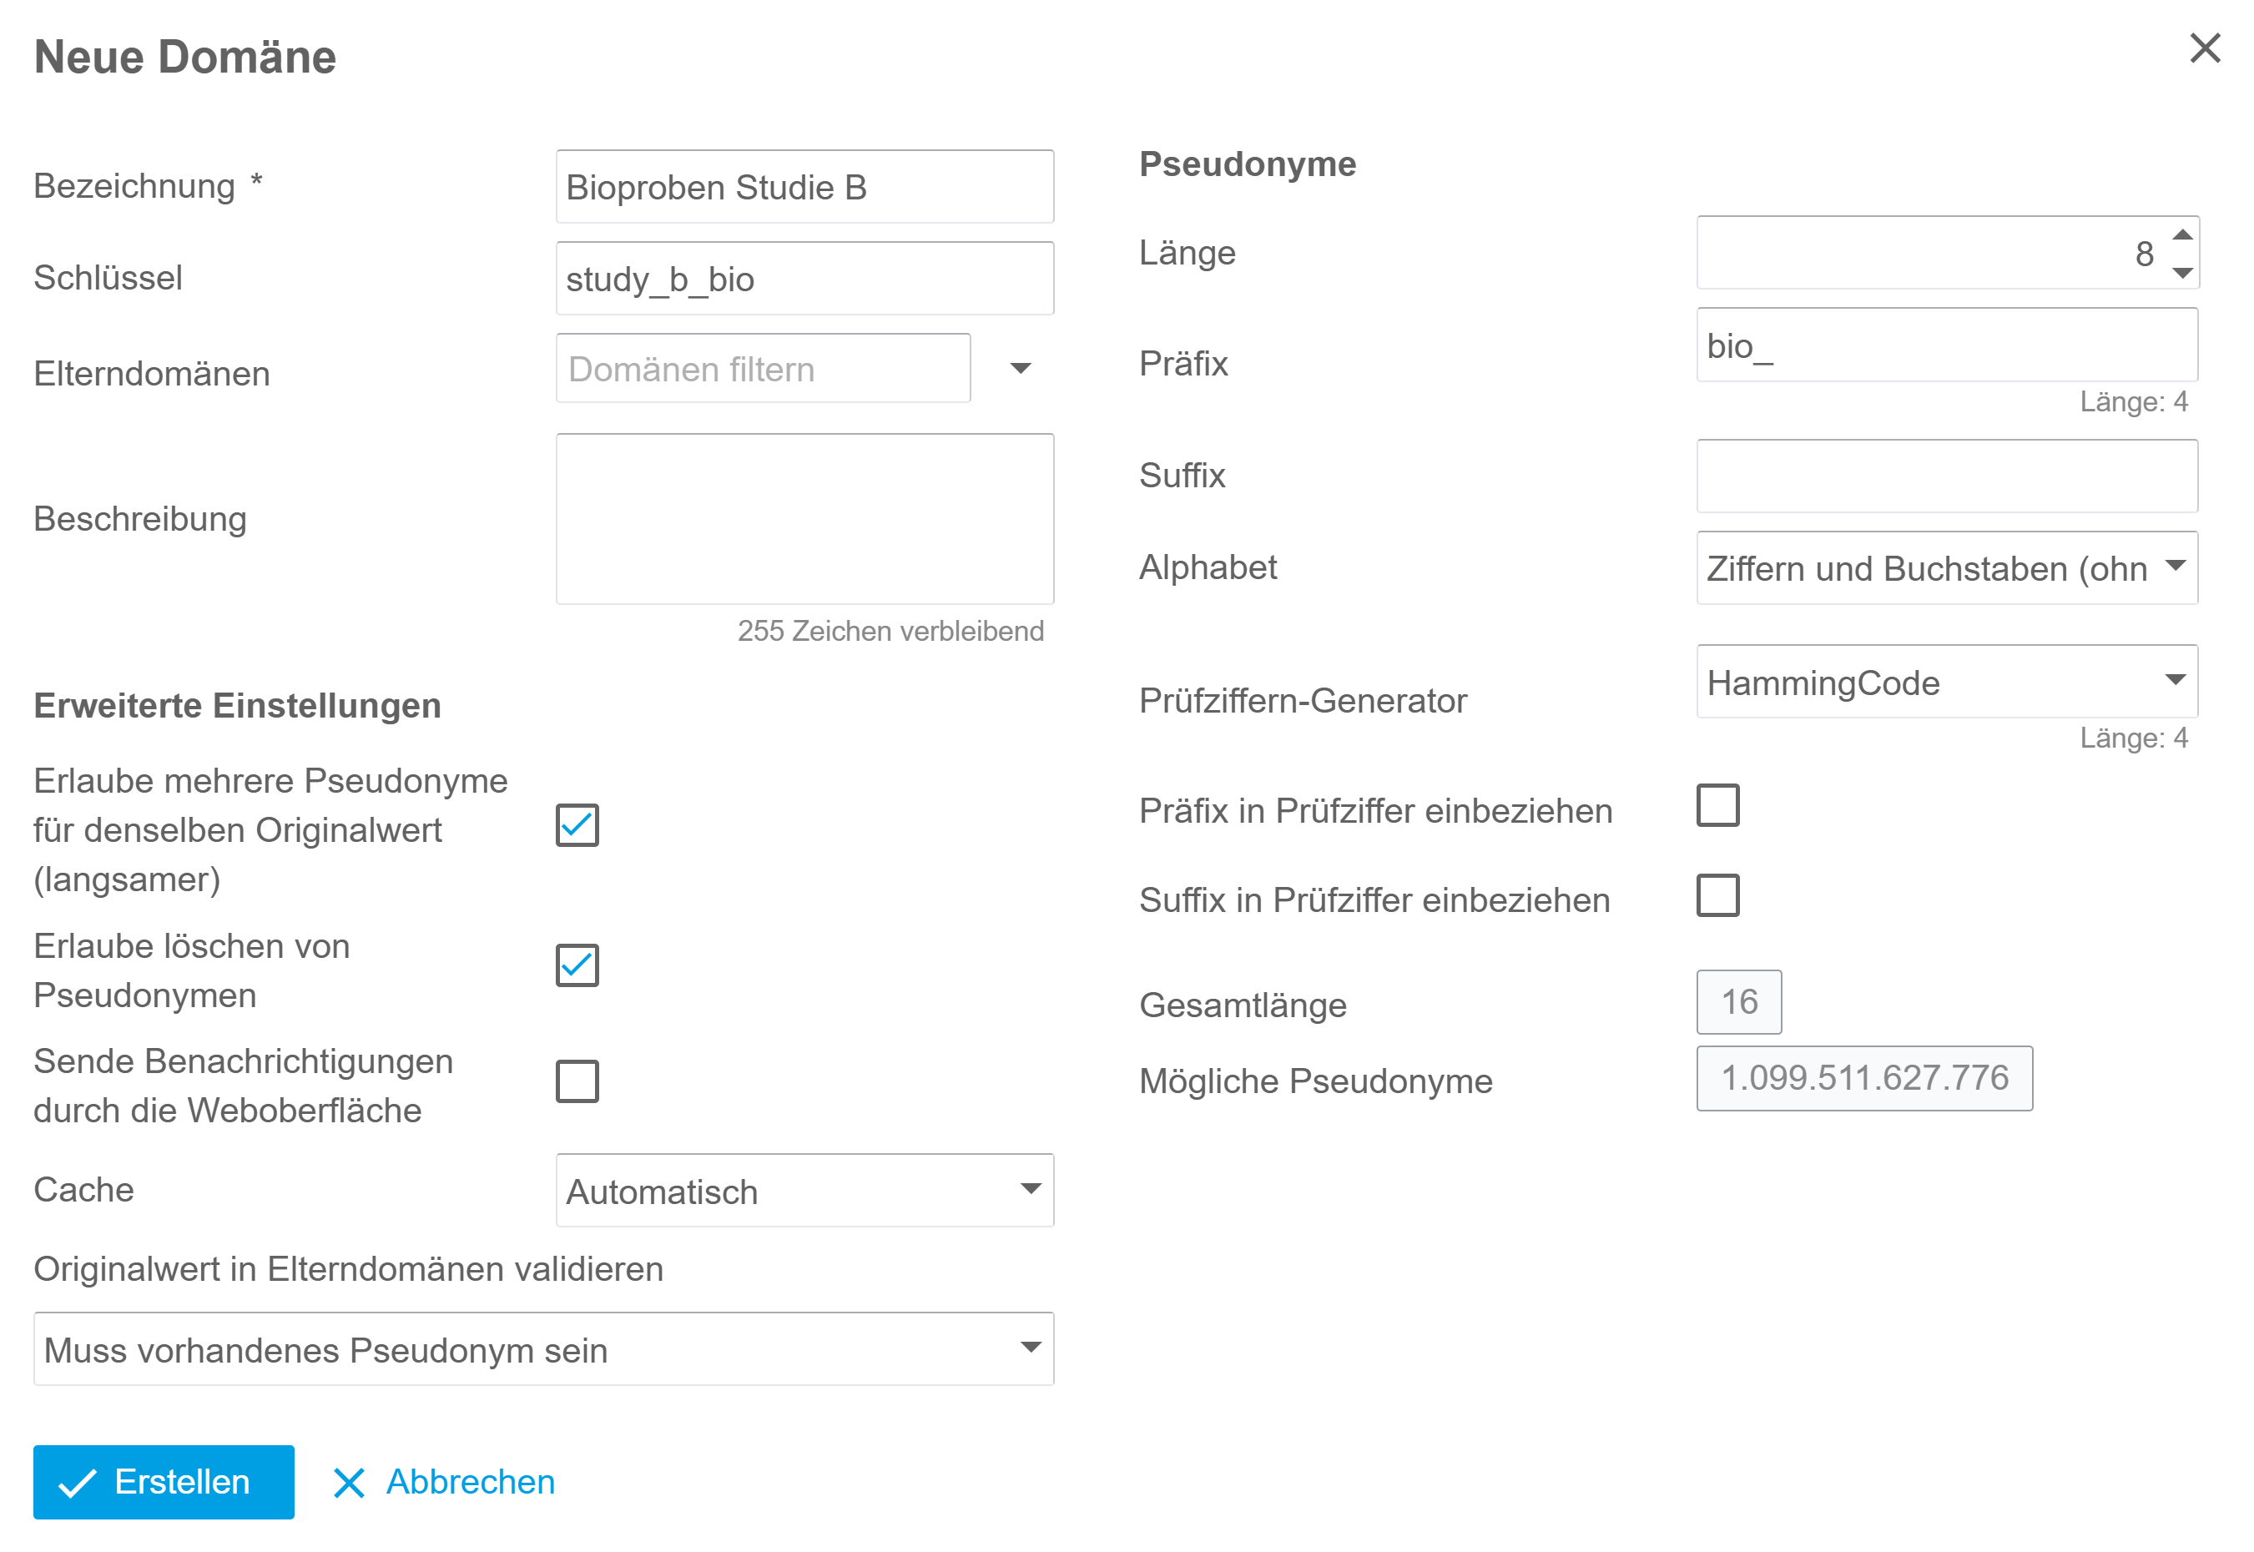Expand Muss vorhandenes Pseudonym sein dropdown

click(x=1031, y=1348)
